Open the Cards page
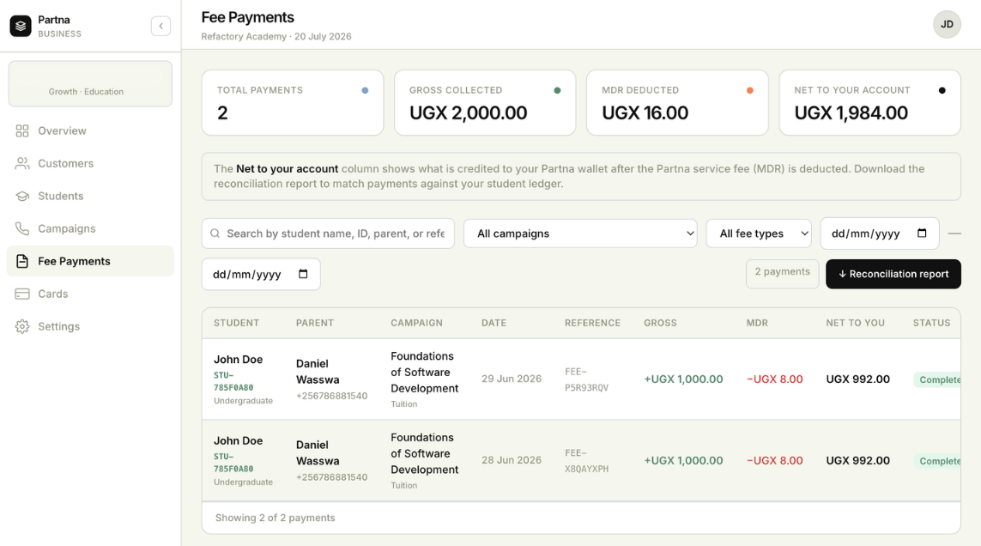Screen dimensions: 981x546 [90, 294]
